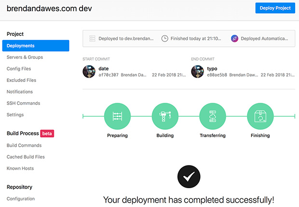Screen dimensions: 299x207
Task: Click the Finishing stage package icon
Action: (260, 116)
